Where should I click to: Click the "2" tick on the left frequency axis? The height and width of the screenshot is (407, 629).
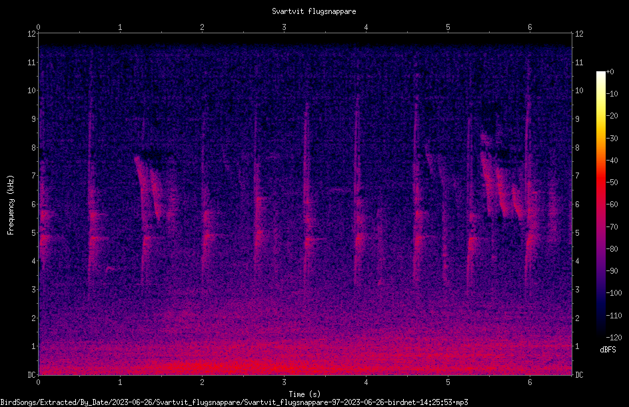pyautogui.click(x=33, y=318)
